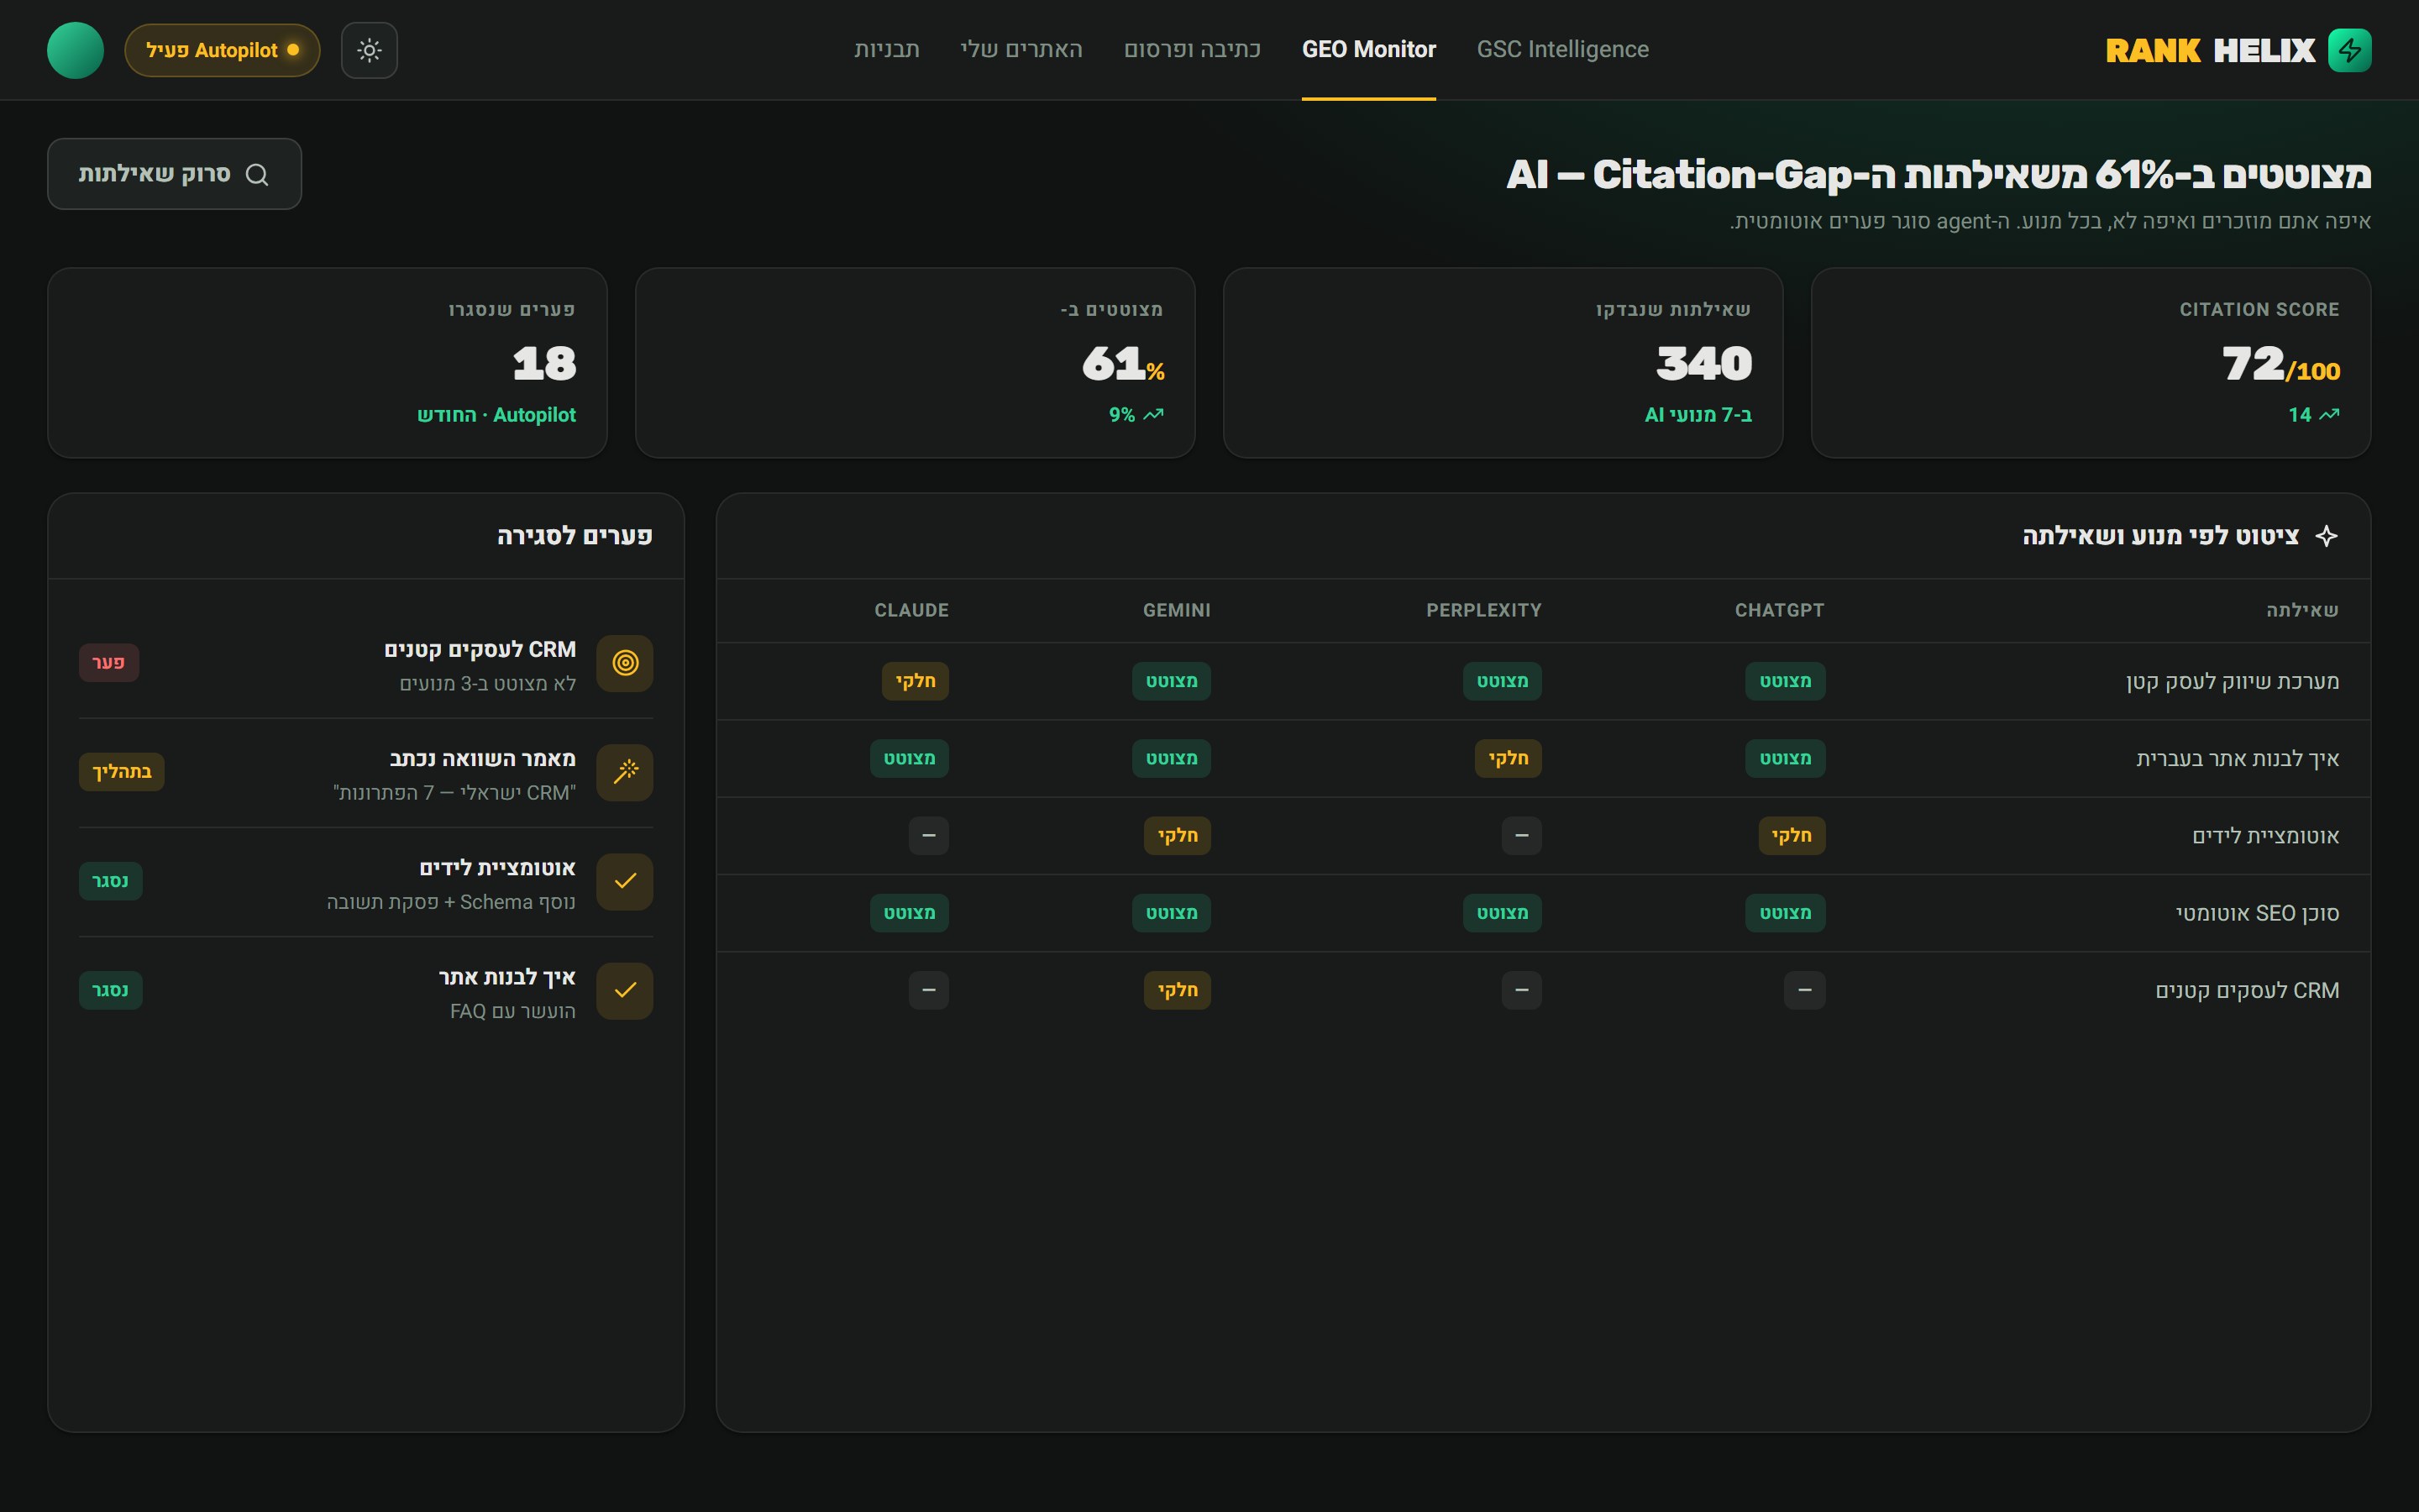The width and height of the screenshot is (2419, 1512).
Task: Click the target icon for CRM לעסקים קטנים gap
Action: point(625,663)
